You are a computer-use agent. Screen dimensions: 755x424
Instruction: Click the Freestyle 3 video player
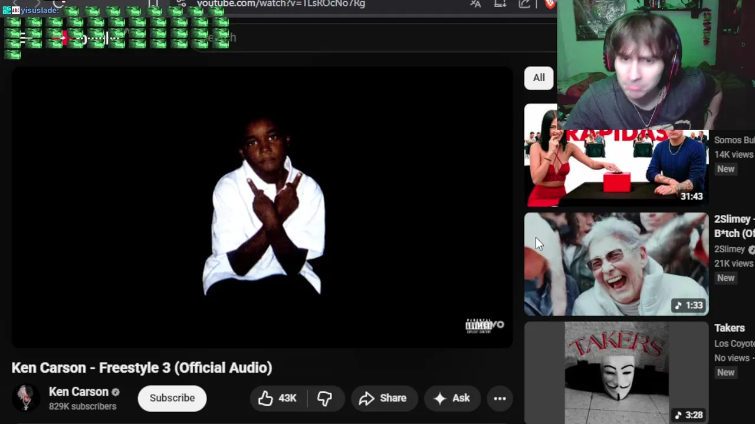point(262,207)
